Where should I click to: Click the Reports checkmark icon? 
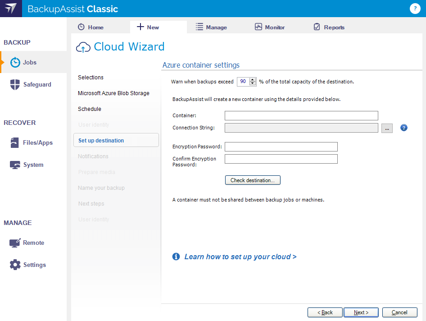tap(317, 27)
